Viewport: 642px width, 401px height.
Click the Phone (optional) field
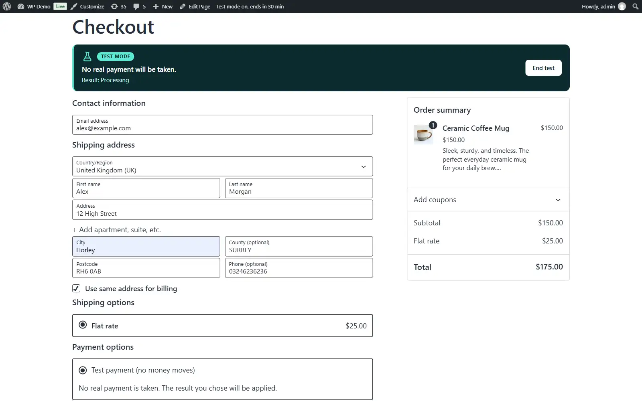299,268
